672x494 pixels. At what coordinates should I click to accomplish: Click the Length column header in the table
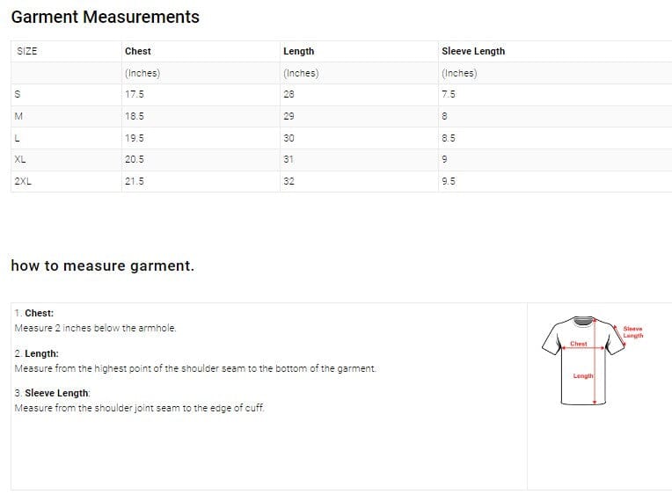(x=298, y=51)
